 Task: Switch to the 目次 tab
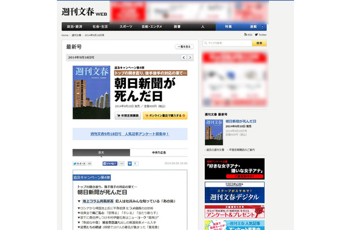click(x=101, y=152)
